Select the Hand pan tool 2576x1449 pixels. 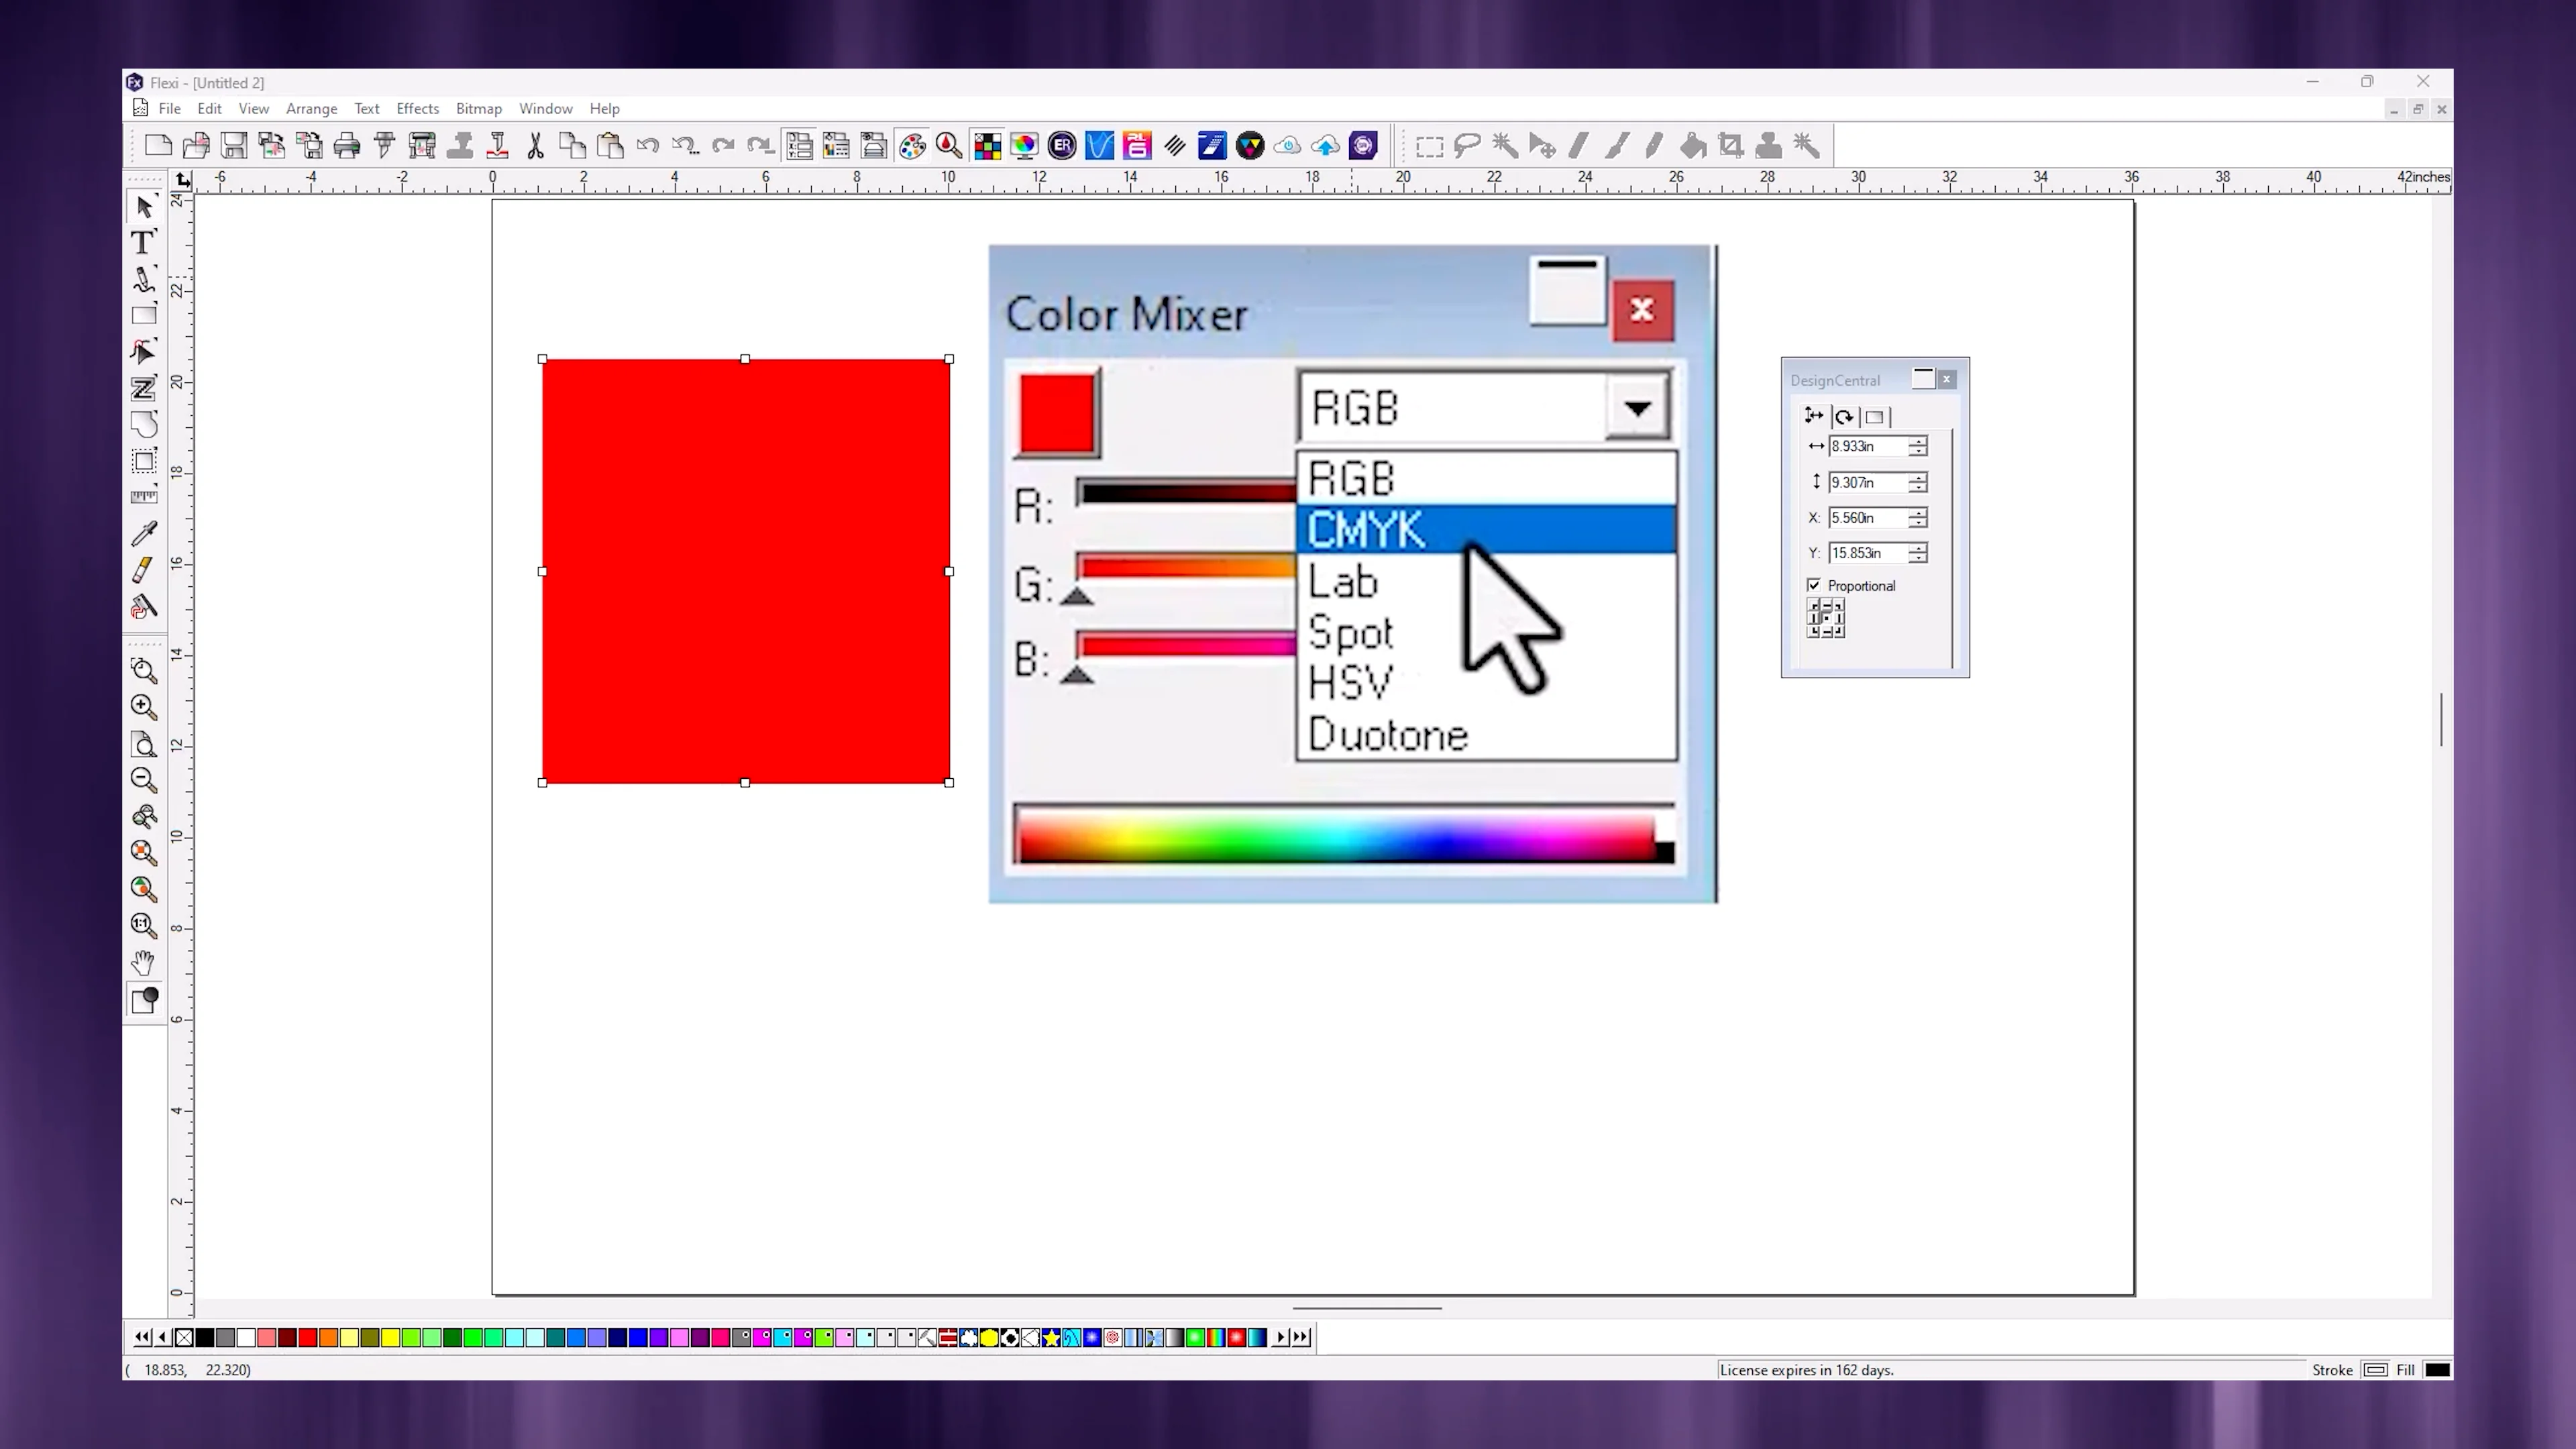143,962
